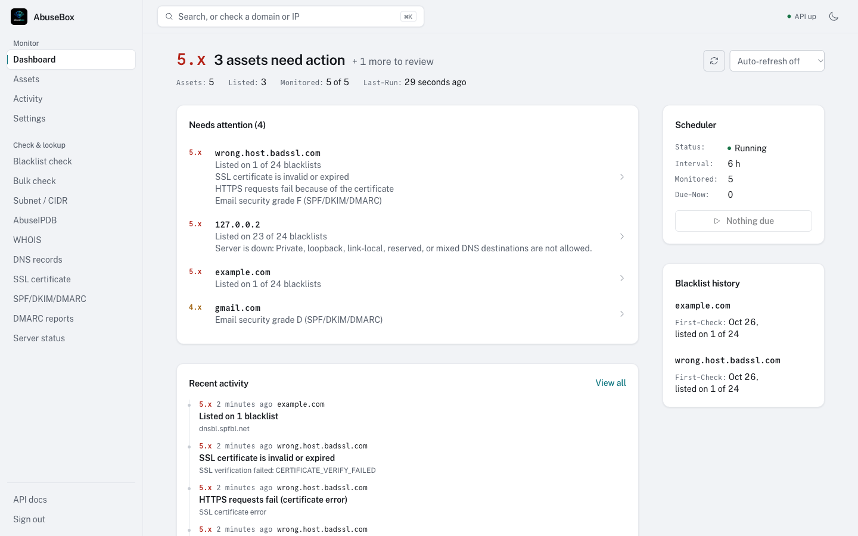Open the 127.0.0.2 attention entry
The width and height of the screenshot is (858, 536).
point(408,236)
